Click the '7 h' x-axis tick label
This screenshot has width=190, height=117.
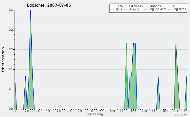80,111
